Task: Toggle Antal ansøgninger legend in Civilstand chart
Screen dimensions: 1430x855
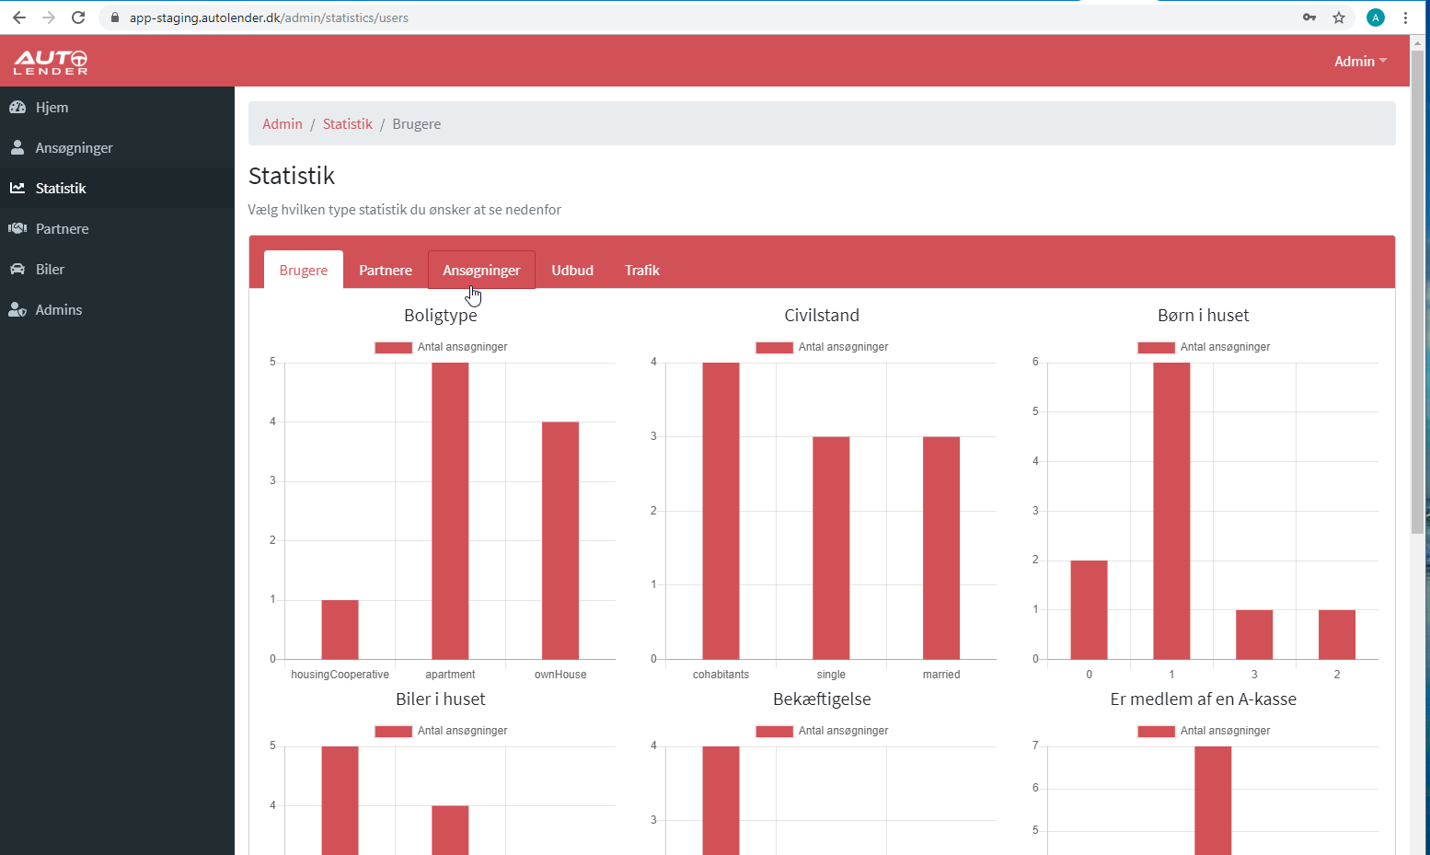Action: tap(822, 347)
